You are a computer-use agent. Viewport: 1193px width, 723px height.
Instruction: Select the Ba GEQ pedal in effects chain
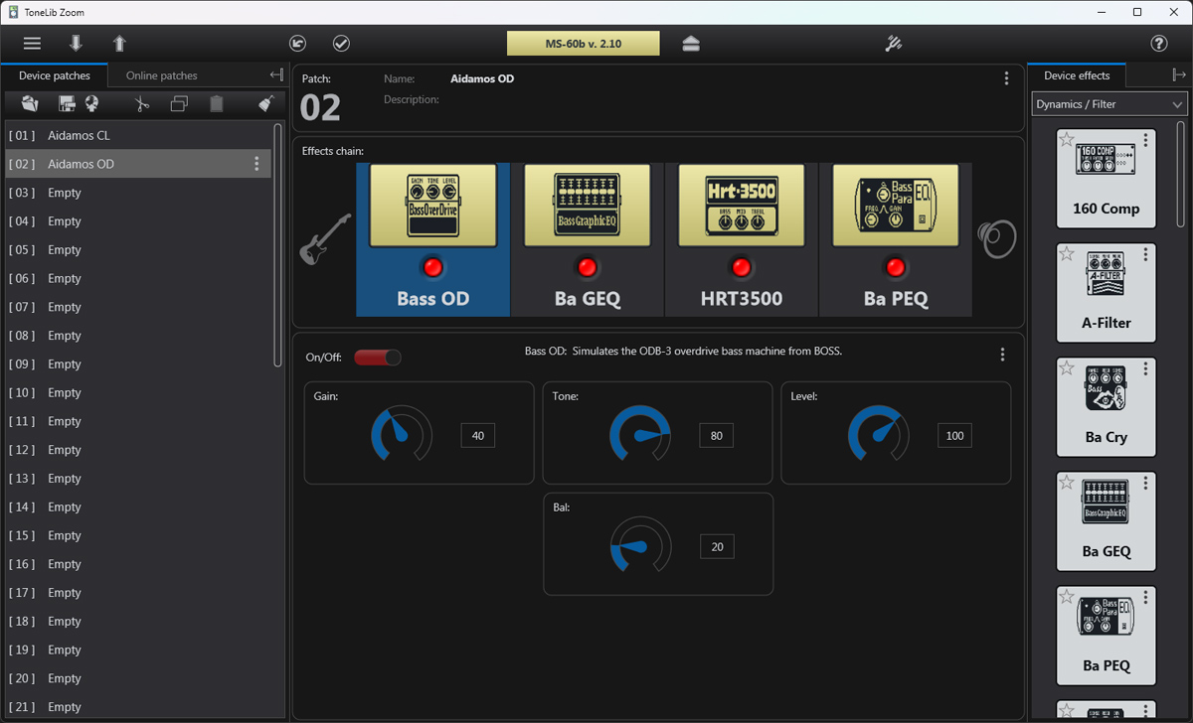point(587,239)
